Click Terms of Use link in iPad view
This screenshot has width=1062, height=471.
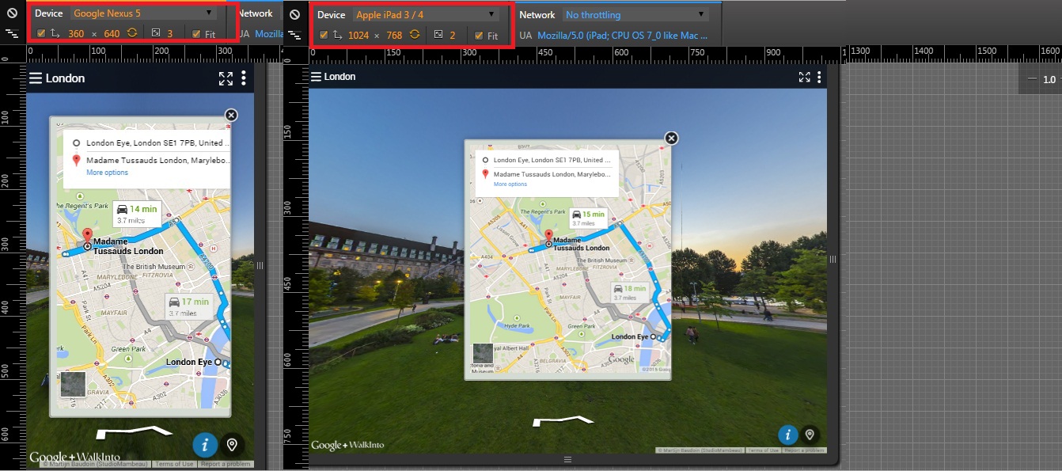763,450
